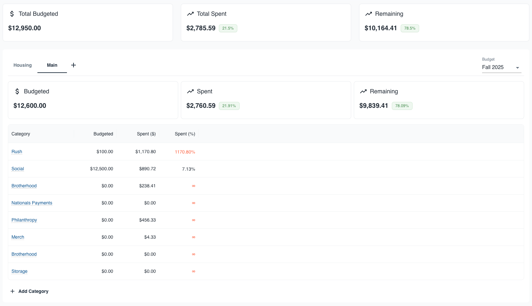Screen dimensions: 532x306
Task: Click the infinity symbol in the Storage row
Action: click(x=193, y=271)
